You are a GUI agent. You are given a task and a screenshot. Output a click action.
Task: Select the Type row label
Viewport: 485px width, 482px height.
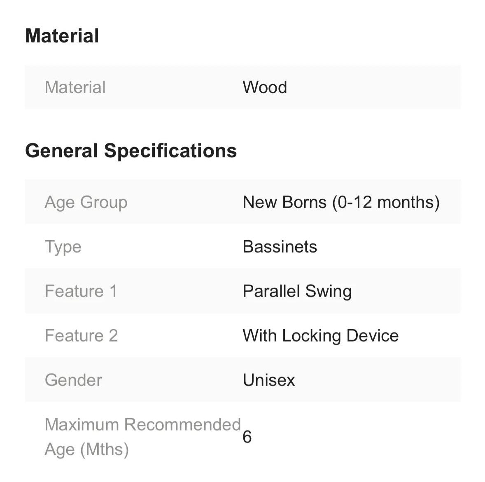point(63,247)
